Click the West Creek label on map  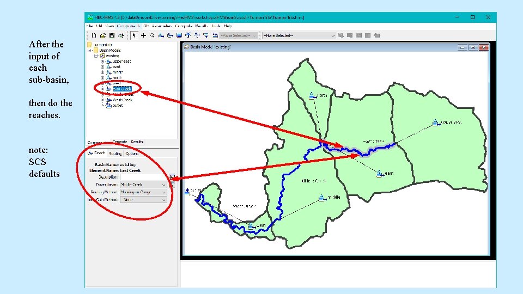pos(244,206)
